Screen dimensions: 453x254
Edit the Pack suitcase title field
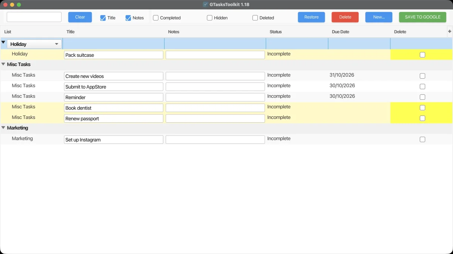[114, 55]
